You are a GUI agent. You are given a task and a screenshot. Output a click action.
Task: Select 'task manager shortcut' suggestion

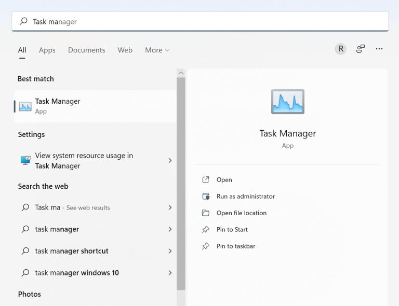(95, 251)
